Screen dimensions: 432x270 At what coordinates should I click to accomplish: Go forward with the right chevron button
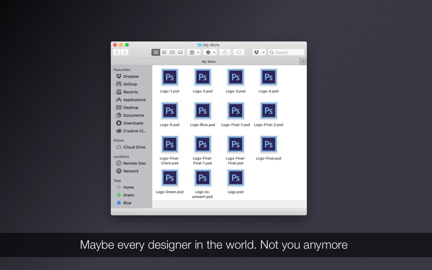click(x=125, y=52)
